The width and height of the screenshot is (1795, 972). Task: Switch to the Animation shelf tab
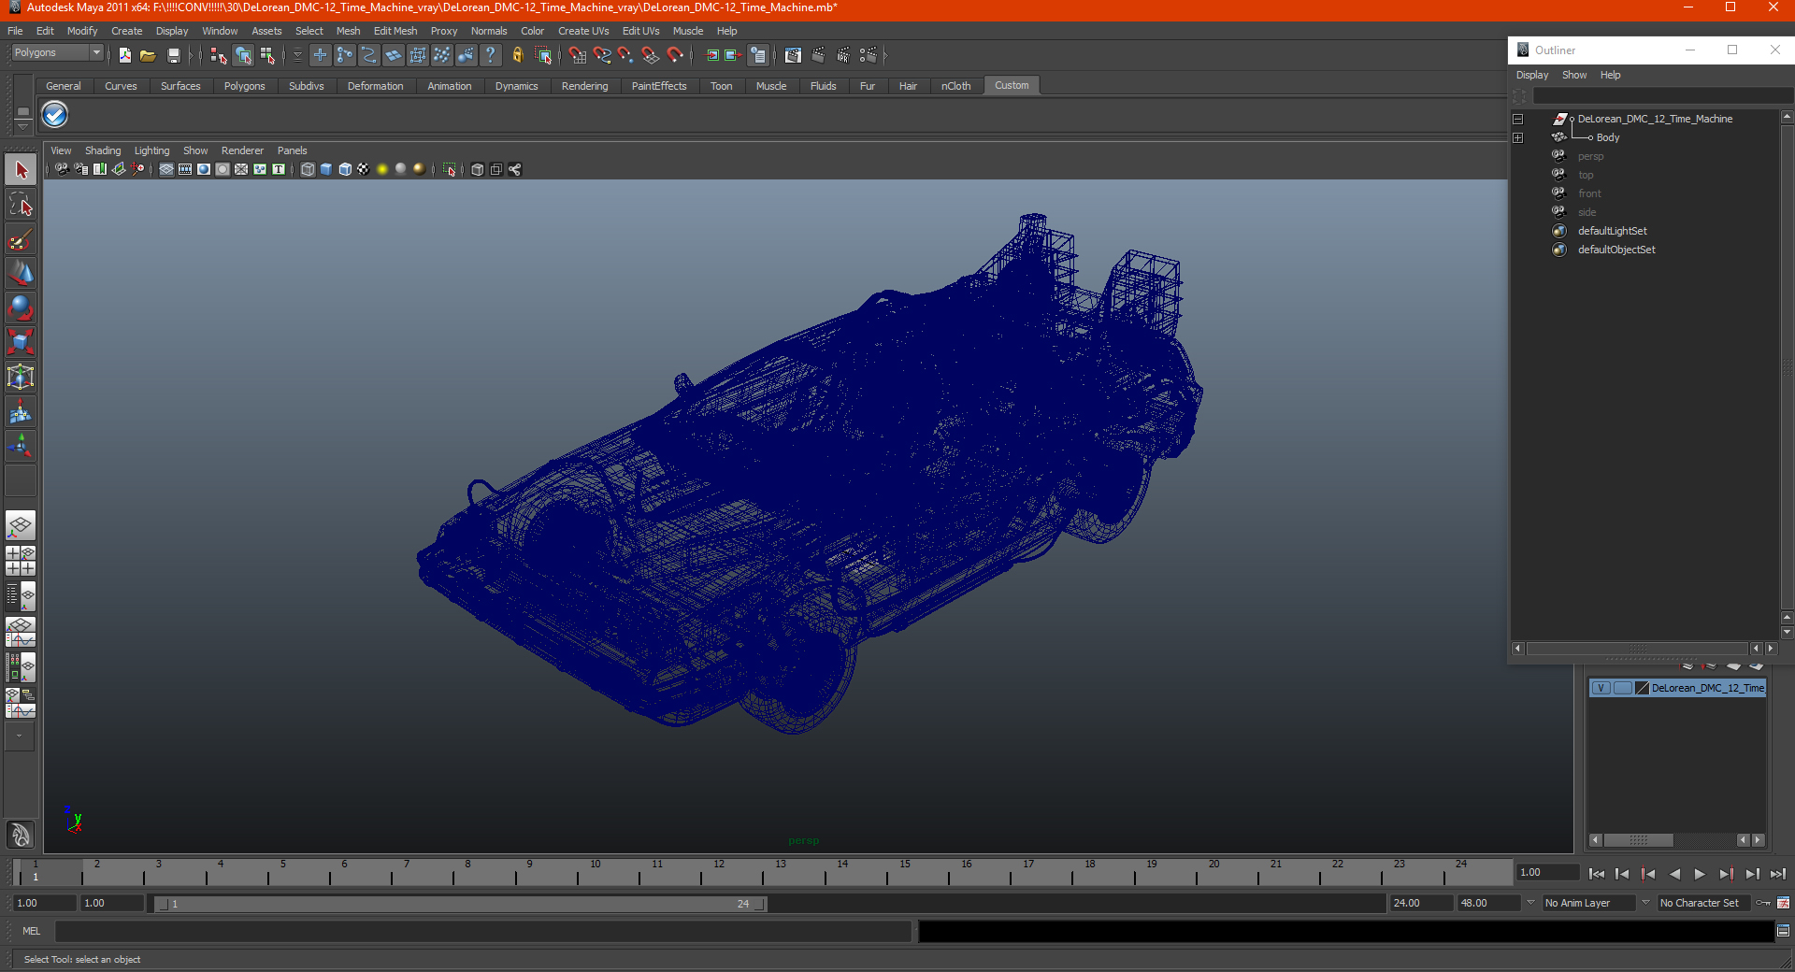click(450, 86)
